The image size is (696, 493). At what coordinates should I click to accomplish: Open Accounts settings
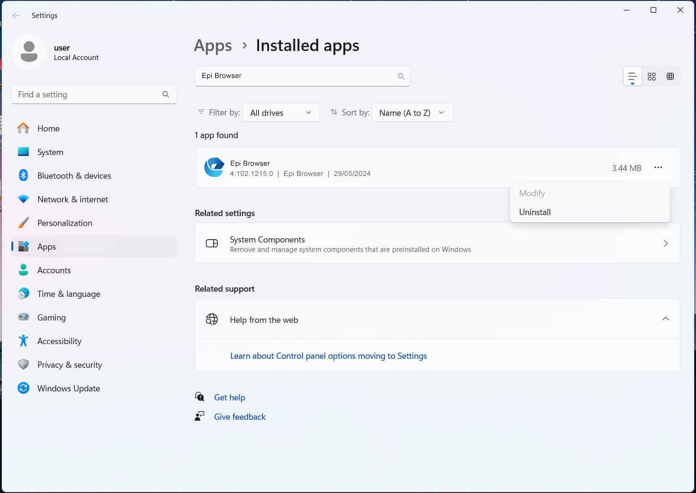tap(94, 270)
